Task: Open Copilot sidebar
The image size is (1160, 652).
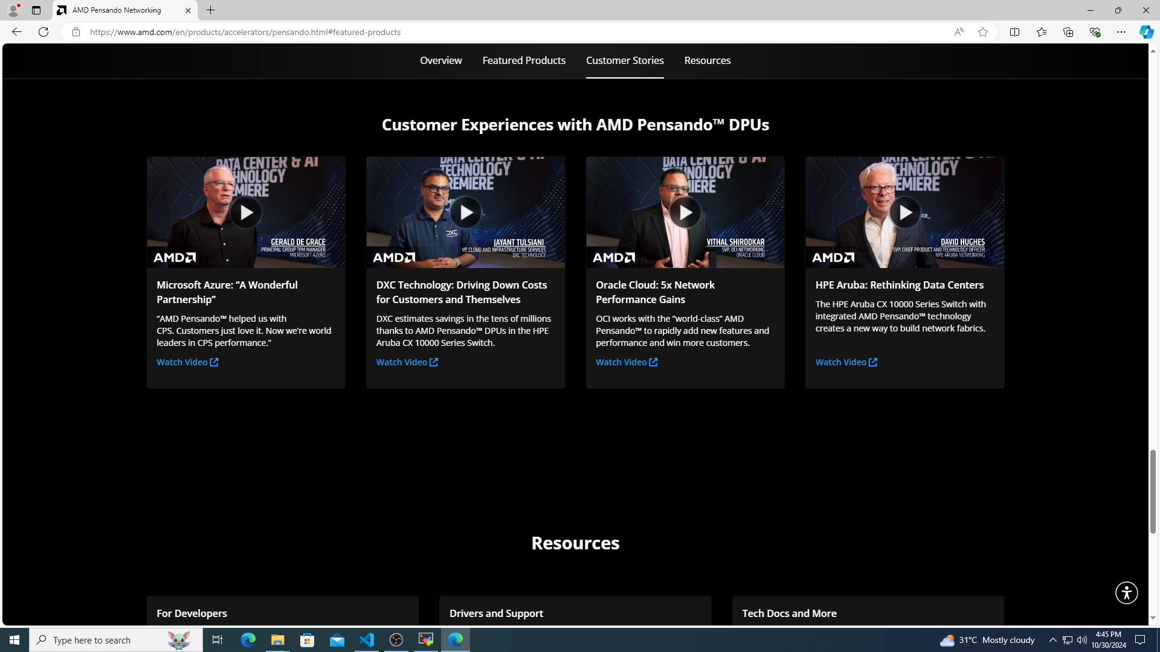Action: tap(1146, 32)
